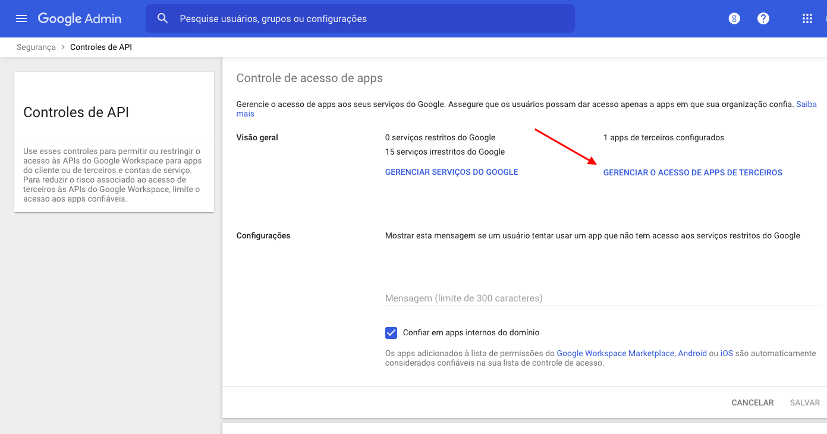Open the Google apps grid launcher

pyautogui.click(x=807, y=18)
